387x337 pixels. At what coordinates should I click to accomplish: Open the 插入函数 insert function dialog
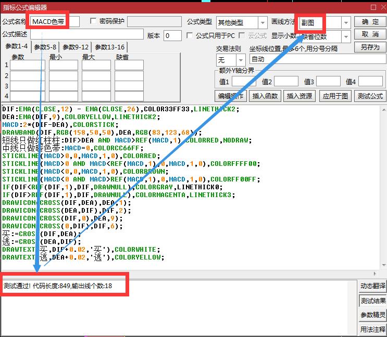point(265,96)
